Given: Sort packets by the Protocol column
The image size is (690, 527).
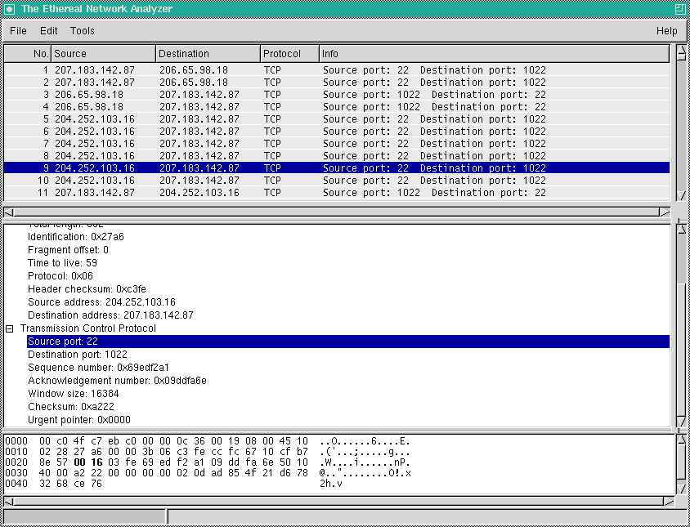Looking at the screenshot, I should click(288, 52).
